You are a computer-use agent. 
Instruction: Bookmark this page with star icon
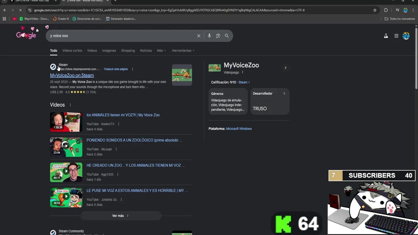tap(375, 10)
